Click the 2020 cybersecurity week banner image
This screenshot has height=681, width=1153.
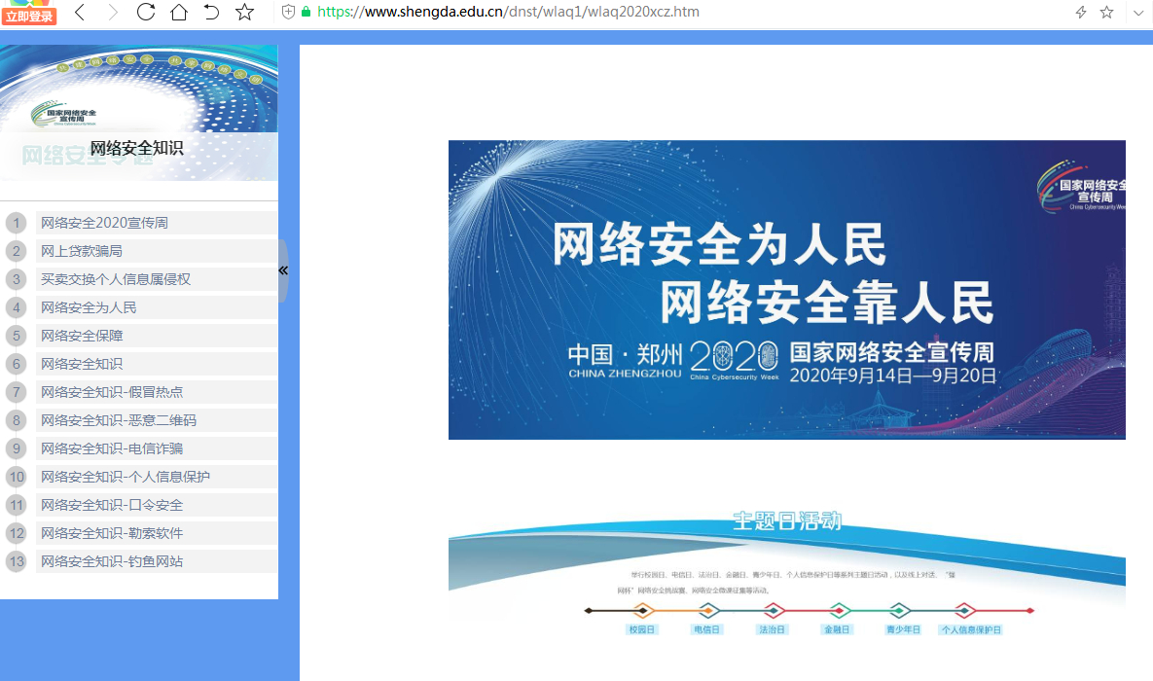coord(786,290)
